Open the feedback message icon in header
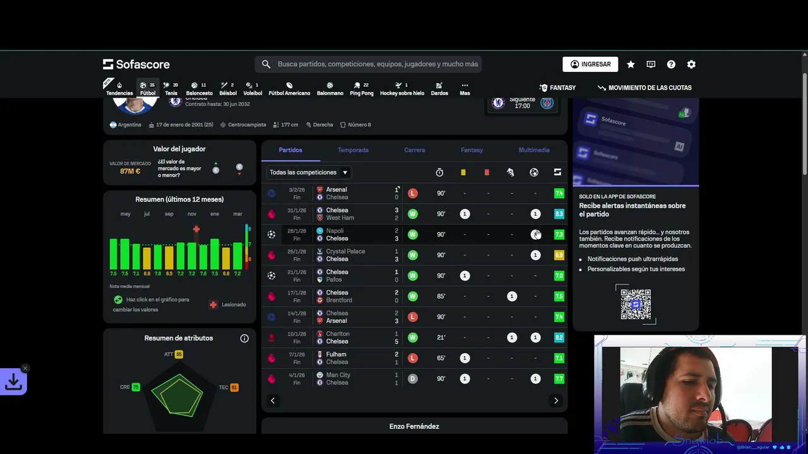 click(651, 64)
